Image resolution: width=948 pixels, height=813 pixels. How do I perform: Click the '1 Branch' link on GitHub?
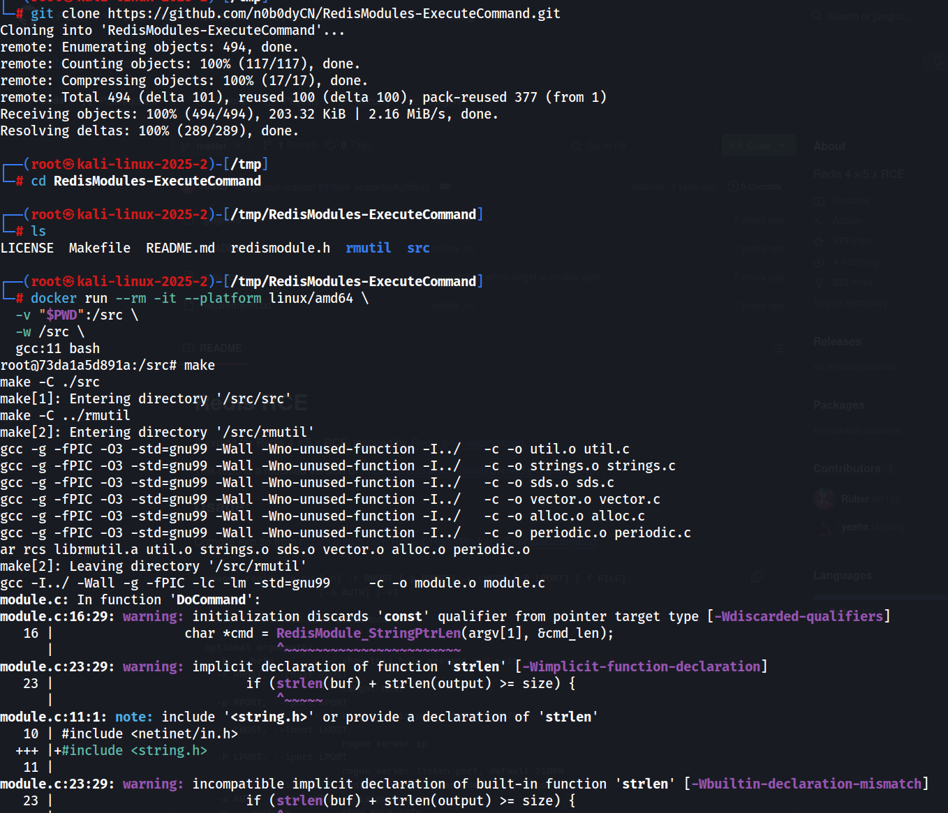(x=290, y=146)
